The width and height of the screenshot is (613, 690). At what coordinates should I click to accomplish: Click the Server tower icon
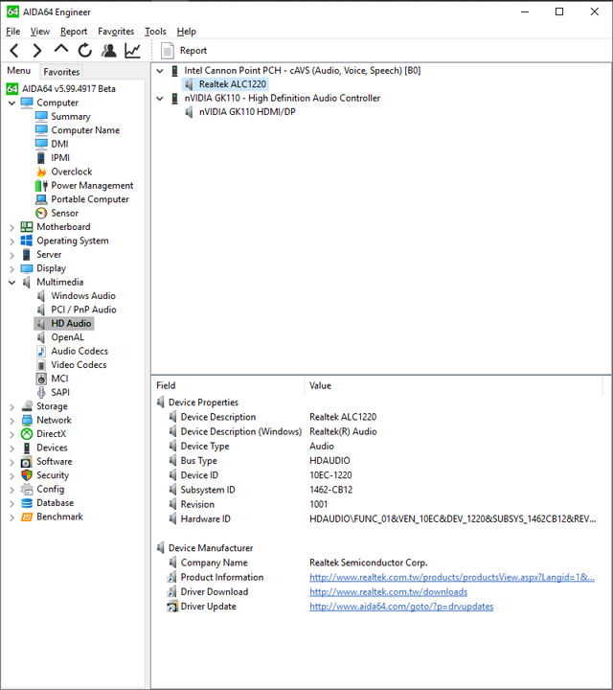27,254
